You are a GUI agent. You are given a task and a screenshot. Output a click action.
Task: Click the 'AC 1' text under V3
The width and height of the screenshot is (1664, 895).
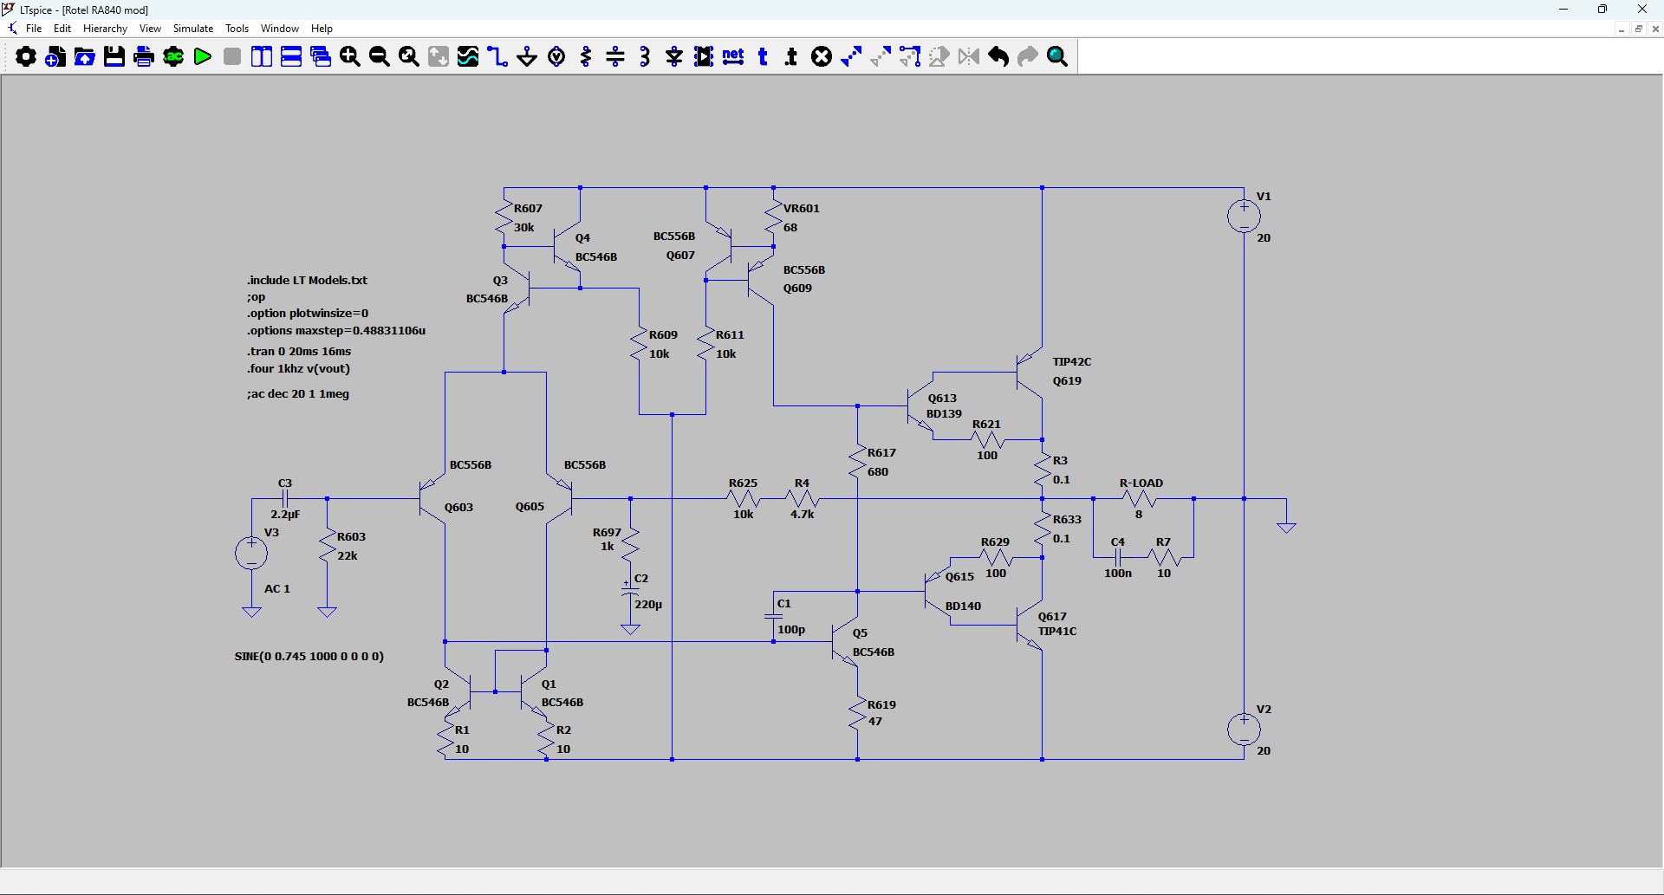click(277, 588)
